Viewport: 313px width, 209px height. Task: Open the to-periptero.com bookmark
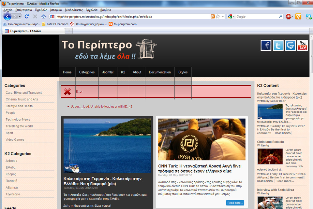click(123, 24)
